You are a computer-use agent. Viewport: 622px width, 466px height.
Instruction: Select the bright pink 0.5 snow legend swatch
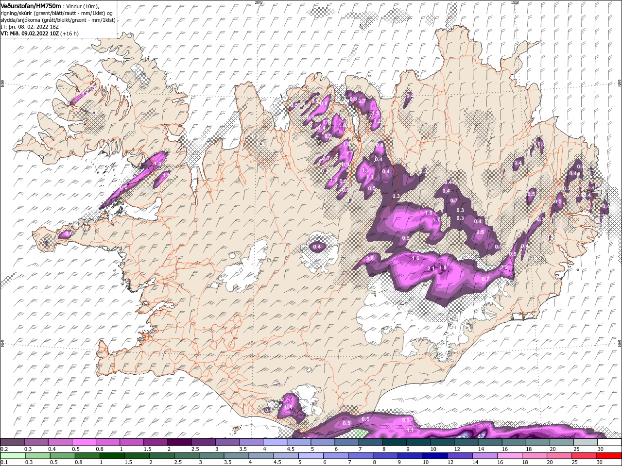[x=84, y=442]
